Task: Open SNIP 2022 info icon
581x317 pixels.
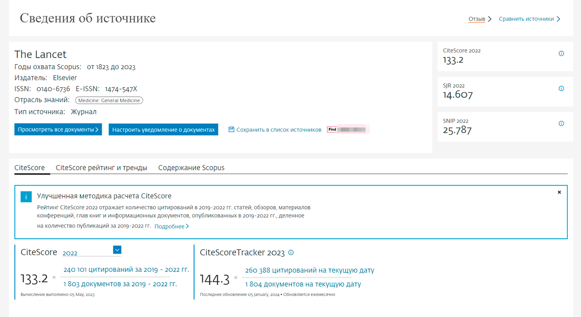Action: click(561, 124)
